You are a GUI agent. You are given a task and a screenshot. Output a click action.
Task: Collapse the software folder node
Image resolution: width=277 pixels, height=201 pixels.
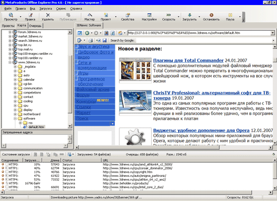[x=15, y=119]
